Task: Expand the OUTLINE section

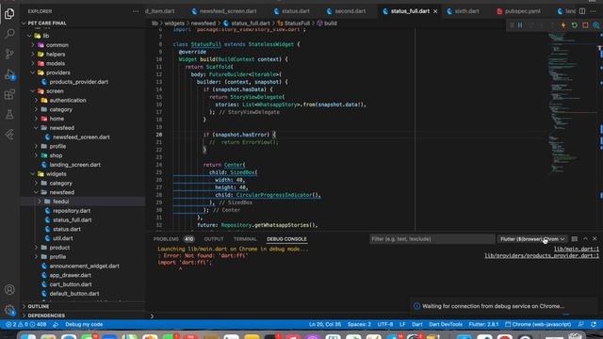Action: click(x=83, y=306)
